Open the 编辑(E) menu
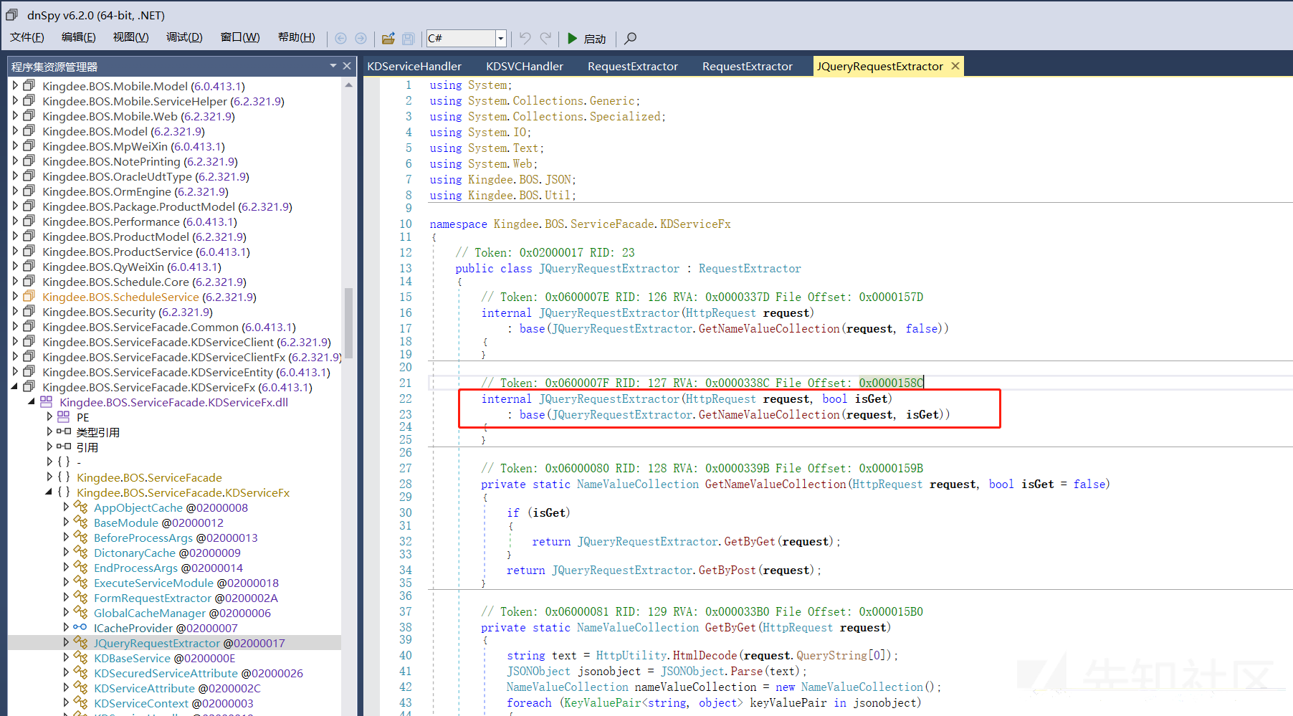 [78, 37]
